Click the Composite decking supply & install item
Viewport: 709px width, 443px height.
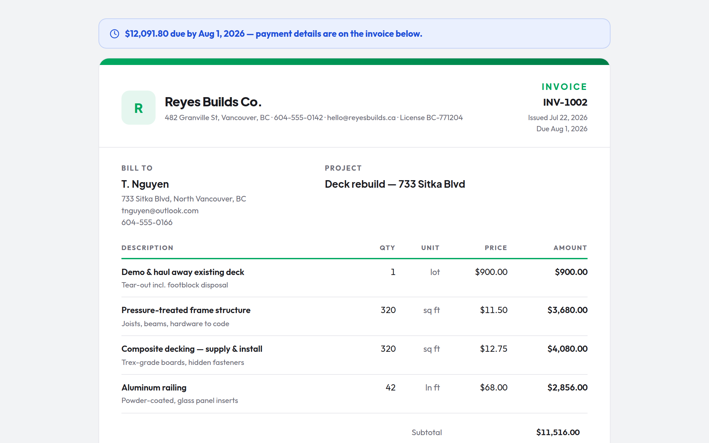[x=192, y=349]
